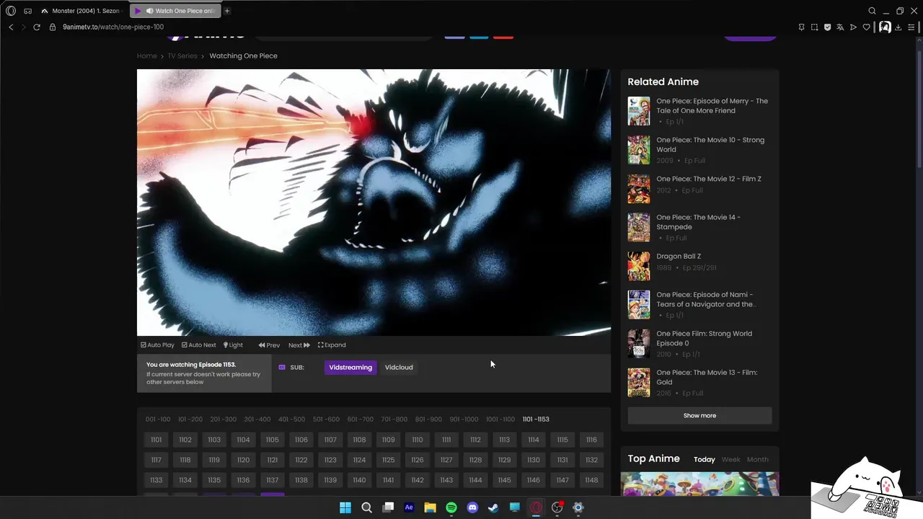This screenshot has height=519, width=923.
Task: Open episode 1101 button
Action: pos(156,440)
